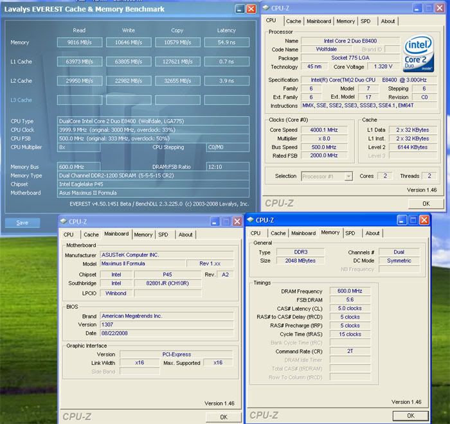Click CPU-Z title icon in Memory window
This screenshot has height=424, width=450.
[250, 220]
